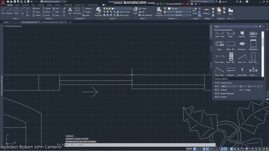269x151 pixels.
Task: Expand the Layers panel
Action: click(x=113, y=18)
